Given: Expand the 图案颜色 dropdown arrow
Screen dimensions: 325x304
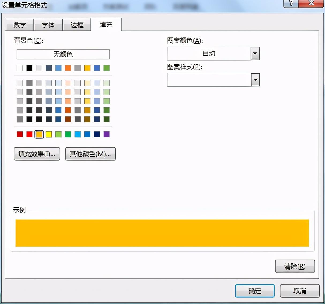Looking at the screenshot, I should (x=255, y=54).
